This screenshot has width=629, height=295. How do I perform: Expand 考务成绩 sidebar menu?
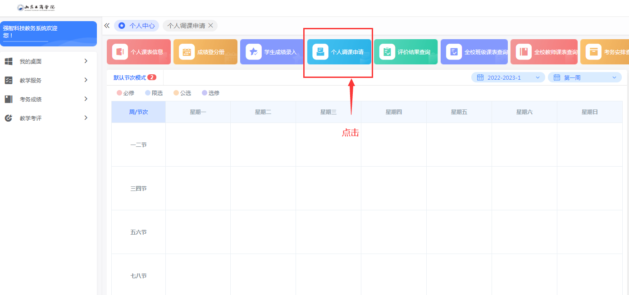coord(86,99)
